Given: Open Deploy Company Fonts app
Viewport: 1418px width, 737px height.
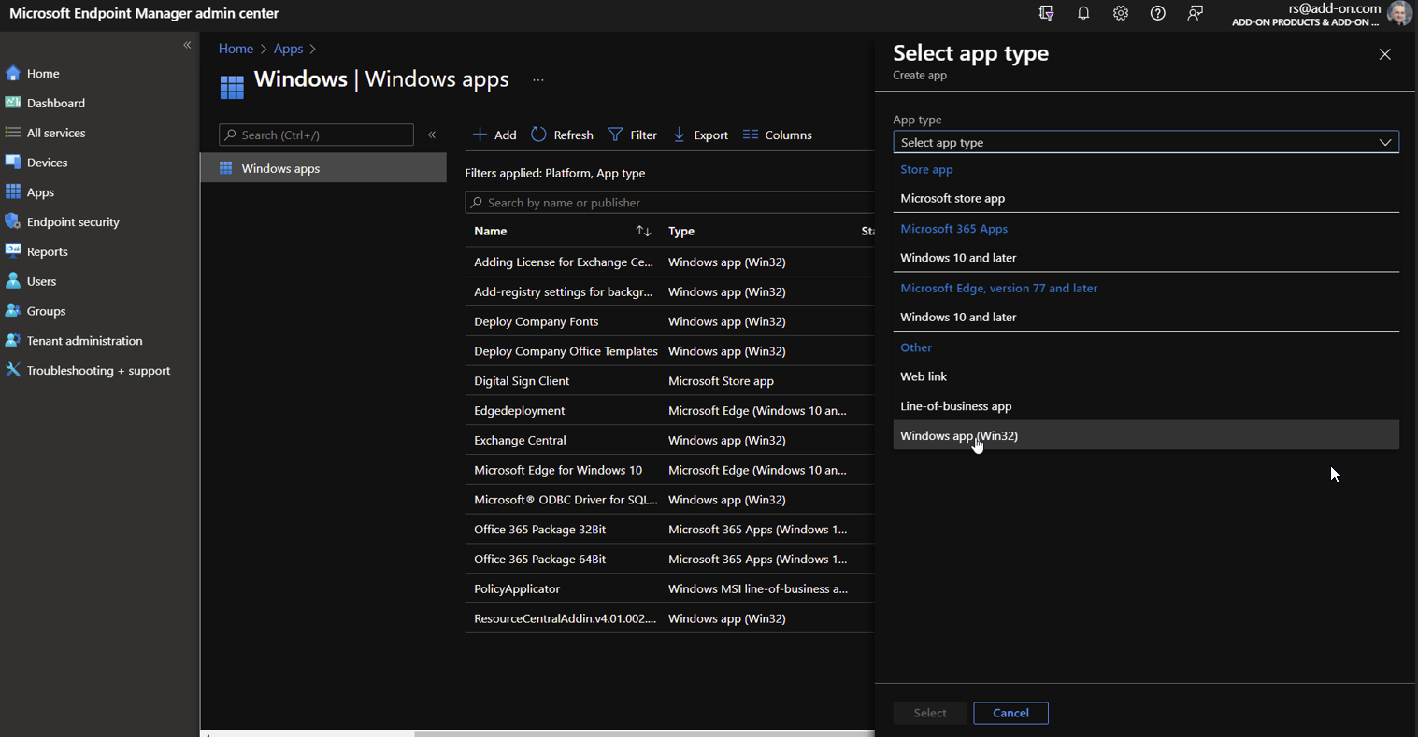Looking at the screenshot, I should [x=536, y=321].
